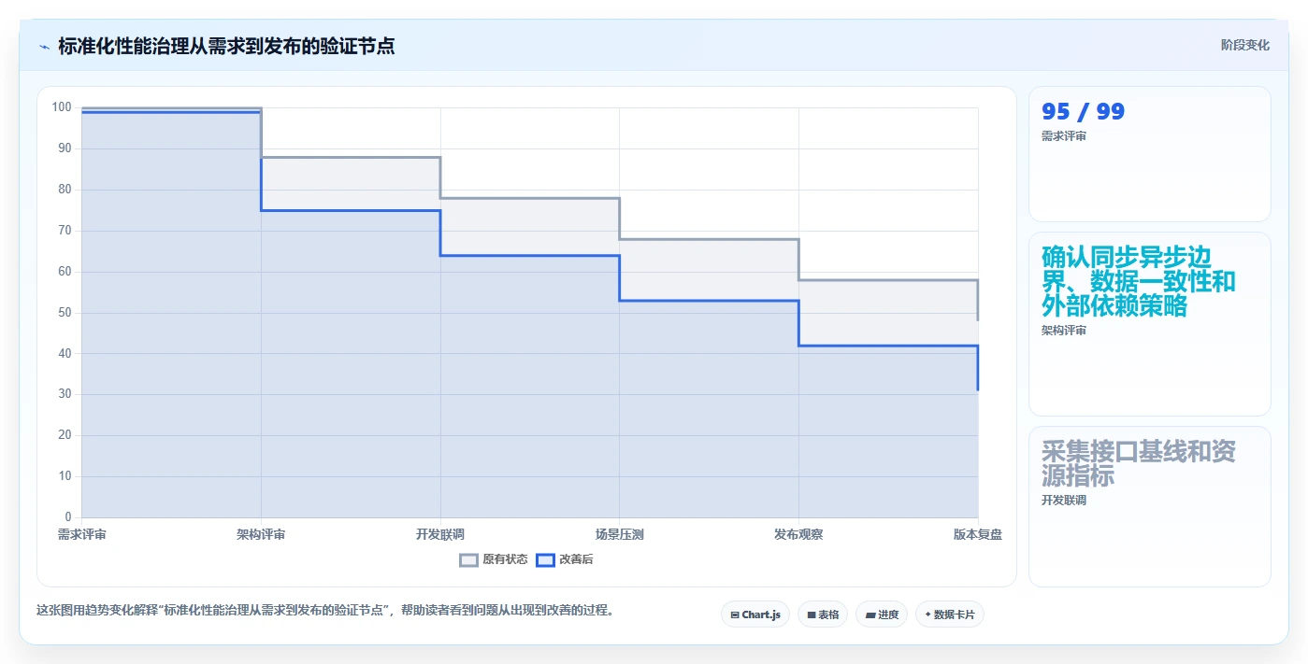The image size is (1308, 664).
Task: Click the gray 原有状态 legend swatch
Action: point(468,559)
